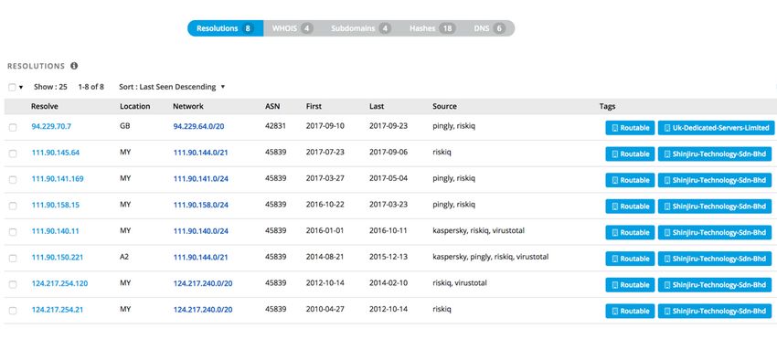Click the Tags column header

[x=608, y=106]
